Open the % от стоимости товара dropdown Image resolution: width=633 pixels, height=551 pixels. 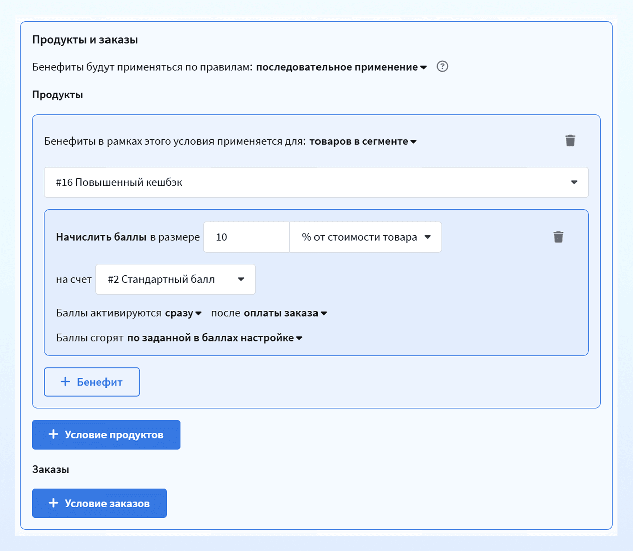click(366, 237)
